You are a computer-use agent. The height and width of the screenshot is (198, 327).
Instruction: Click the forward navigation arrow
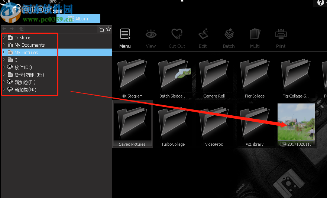tap(12, 29)
